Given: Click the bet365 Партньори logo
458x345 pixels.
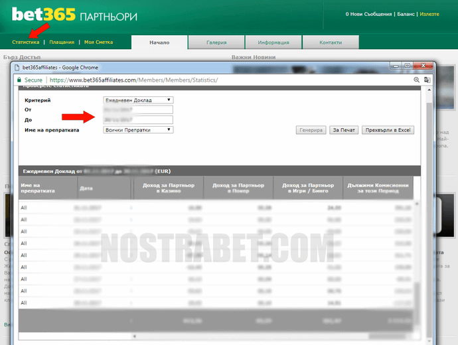Looking at the screenshot, I should coord(74,15).
